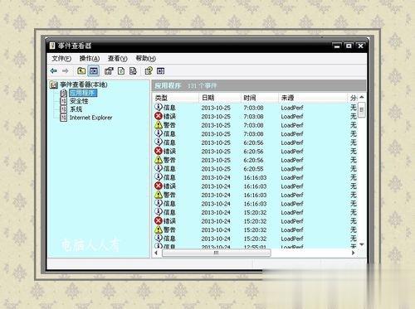Screen dimensions: 415x309
Task: Sort by the 日期 column header
Action: [220, 98]
